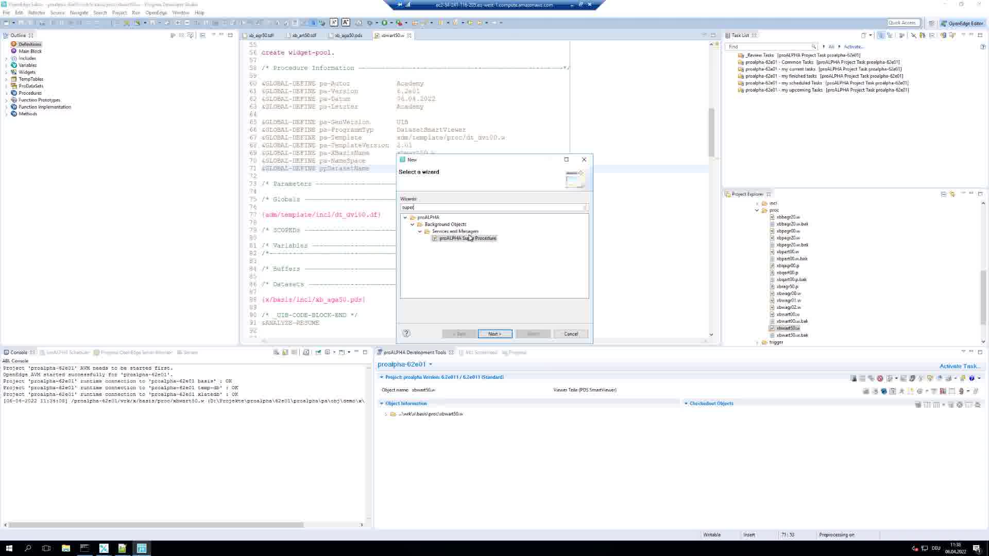Open File Explorer from taskbar
This screenshot has height=556, width=989.
[x=66, y=548]
